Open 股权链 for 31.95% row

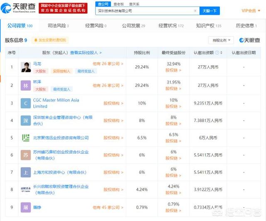(x=173, y=88)
